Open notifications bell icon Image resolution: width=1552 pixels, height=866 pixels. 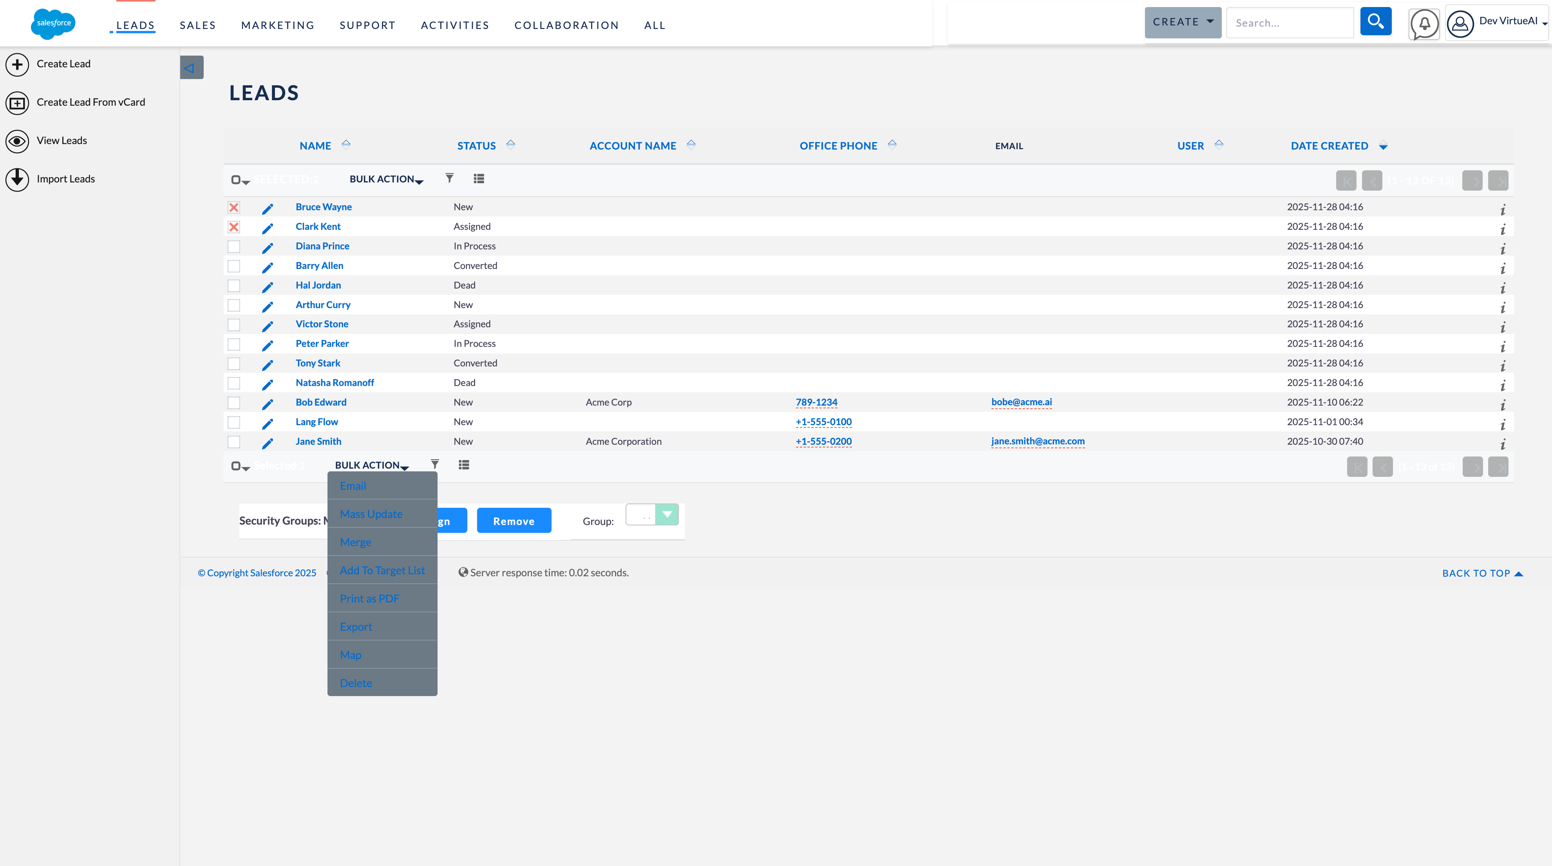1424,24
